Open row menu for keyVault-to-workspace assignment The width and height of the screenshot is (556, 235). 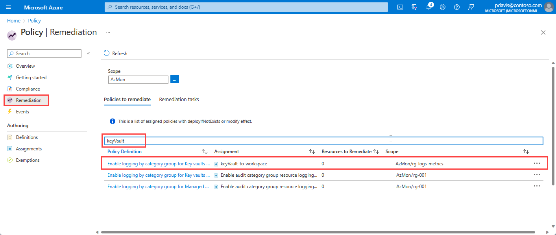point(537,163)
